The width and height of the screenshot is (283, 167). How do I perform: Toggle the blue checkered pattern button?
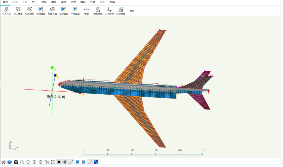(x=96, y=162)
